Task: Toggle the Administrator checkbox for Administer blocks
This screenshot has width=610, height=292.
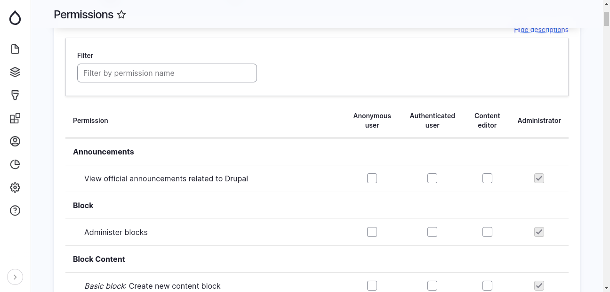Action: 539,232
